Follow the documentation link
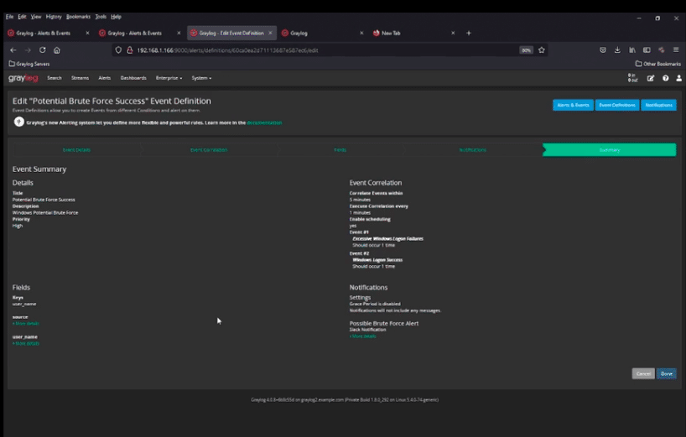Screen dimensions: 686x437 coord(264,122)
